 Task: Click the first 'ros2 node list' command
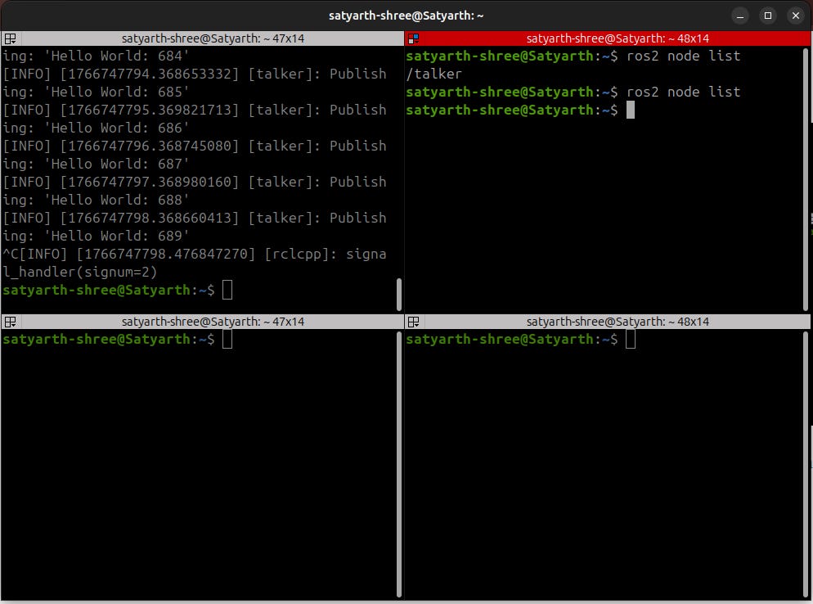[x=684, y=56]
